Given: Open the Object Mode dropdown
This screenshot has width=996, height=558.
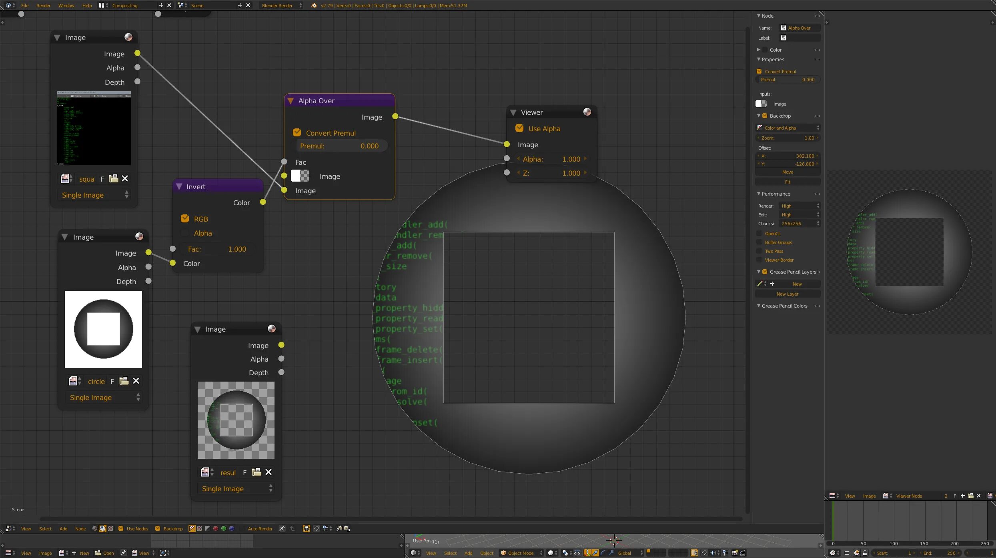Looking at the screenshot, I should (521, 553).
